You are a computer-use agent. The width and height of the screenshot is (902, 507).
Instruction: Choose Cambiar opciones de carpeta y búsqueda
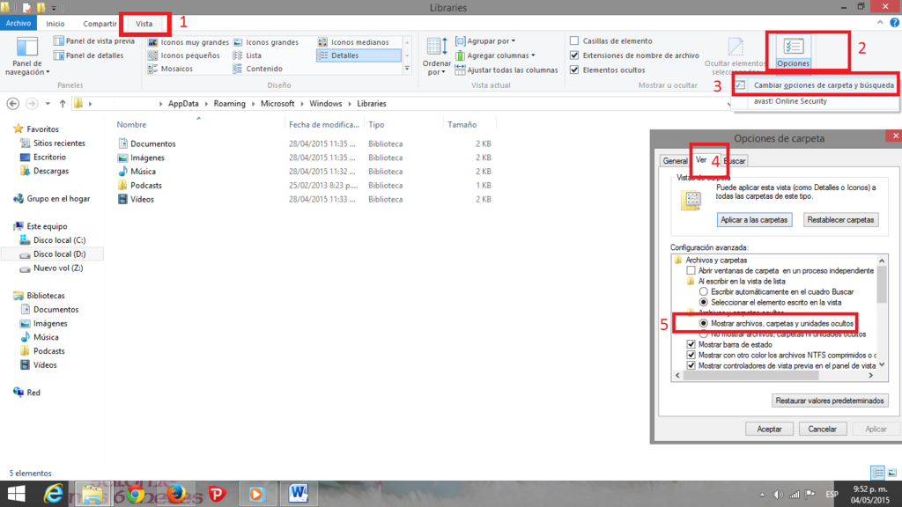click(824, 86)
